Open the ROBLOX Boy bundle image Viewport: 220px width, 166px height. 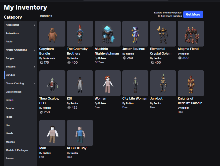click(x=80, y=133)
